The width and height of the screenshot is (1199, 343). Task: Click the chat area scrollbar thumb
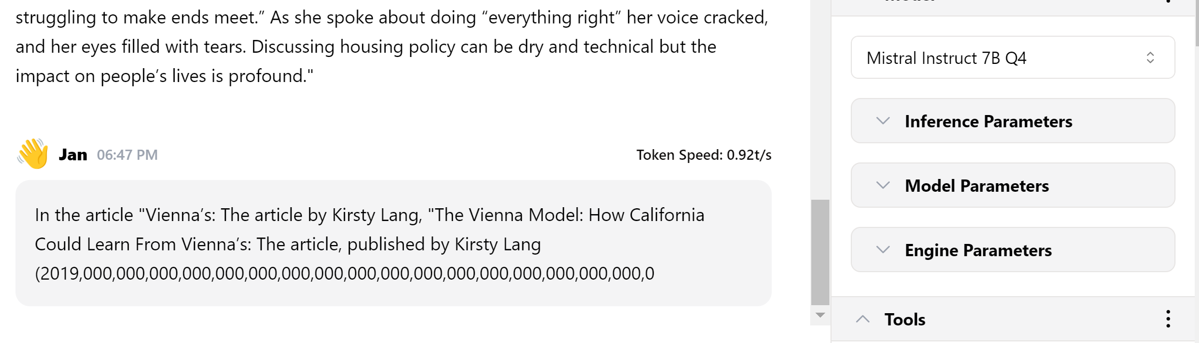tap(820, 251)
